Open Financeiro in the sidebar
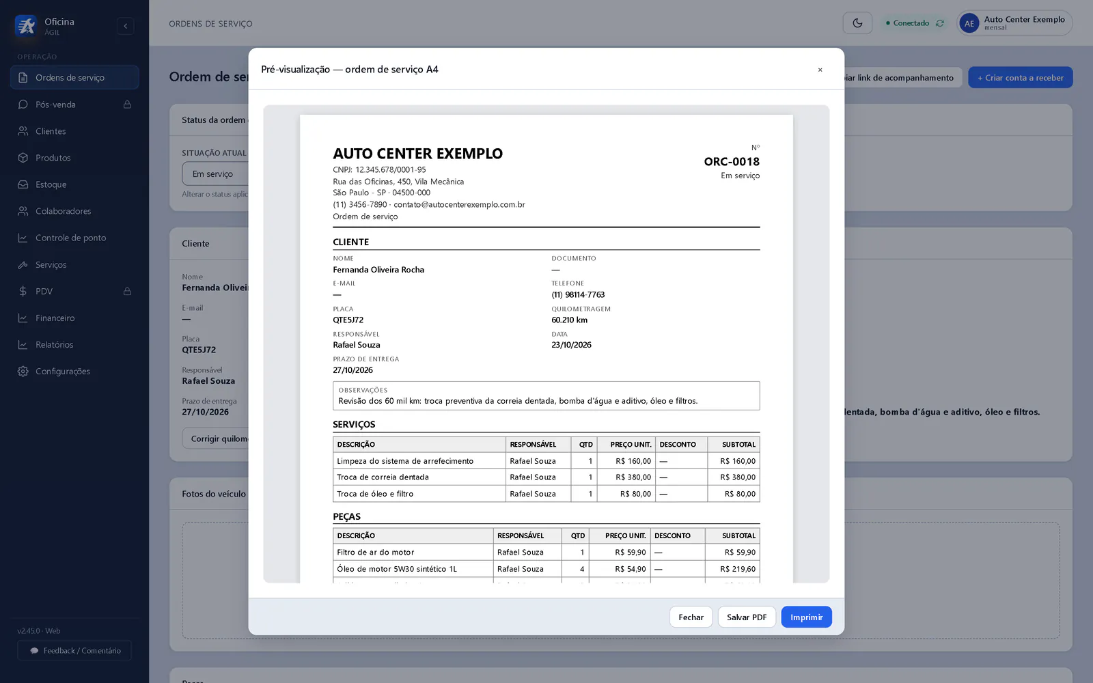This screenshot has width=1093, height=683. point(74,318)
